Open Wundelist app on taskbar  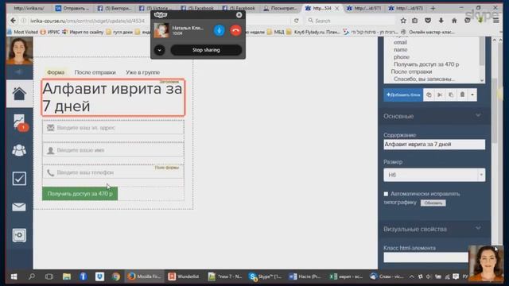[x=184, y=276]
